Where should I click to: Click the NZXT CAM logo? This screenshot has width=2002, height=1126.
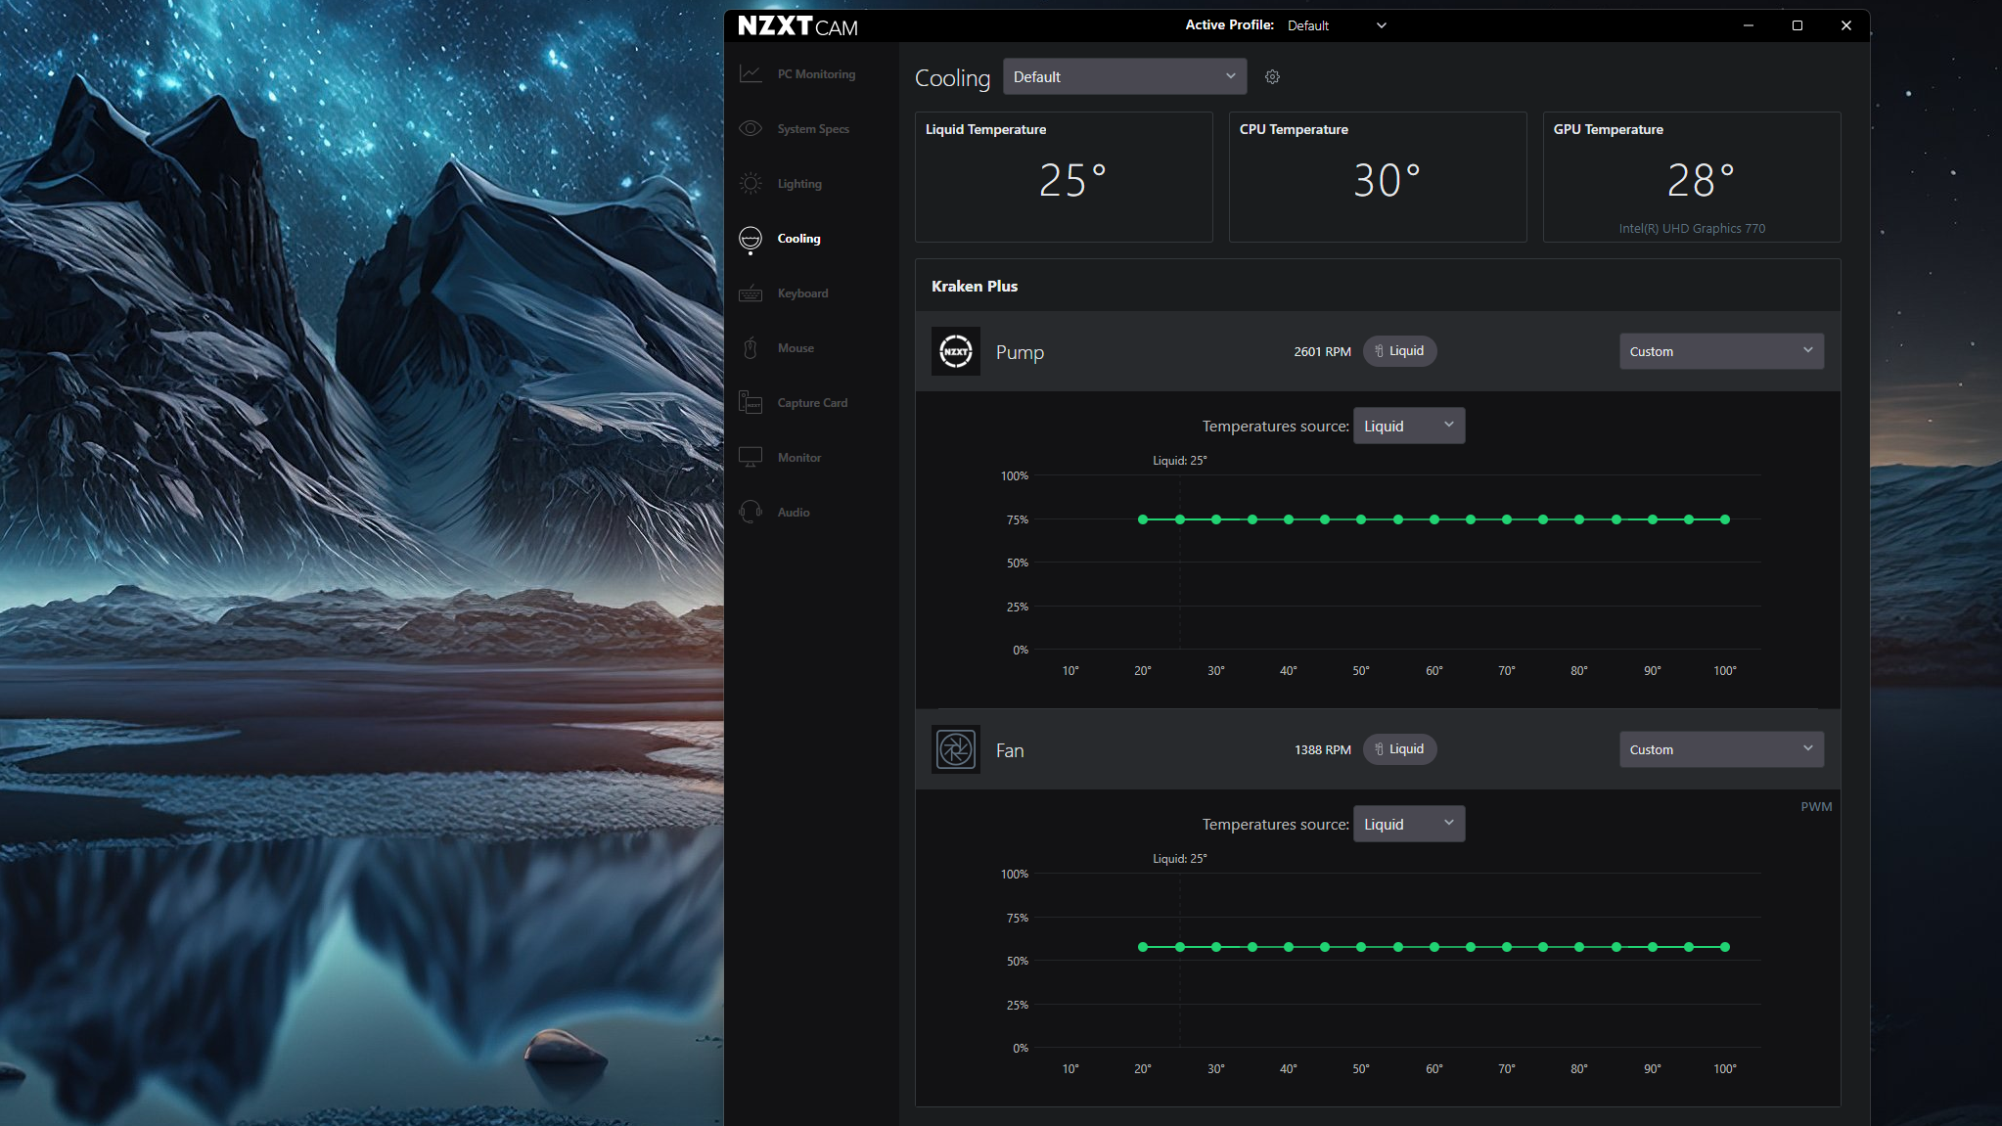(x=797, y=26)
